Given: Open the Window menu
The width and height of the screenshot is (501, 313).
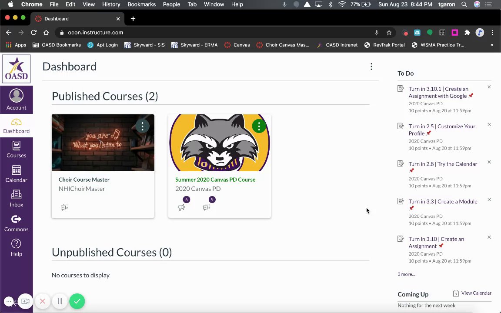Looking at the screenshot, I should point(214,4).
